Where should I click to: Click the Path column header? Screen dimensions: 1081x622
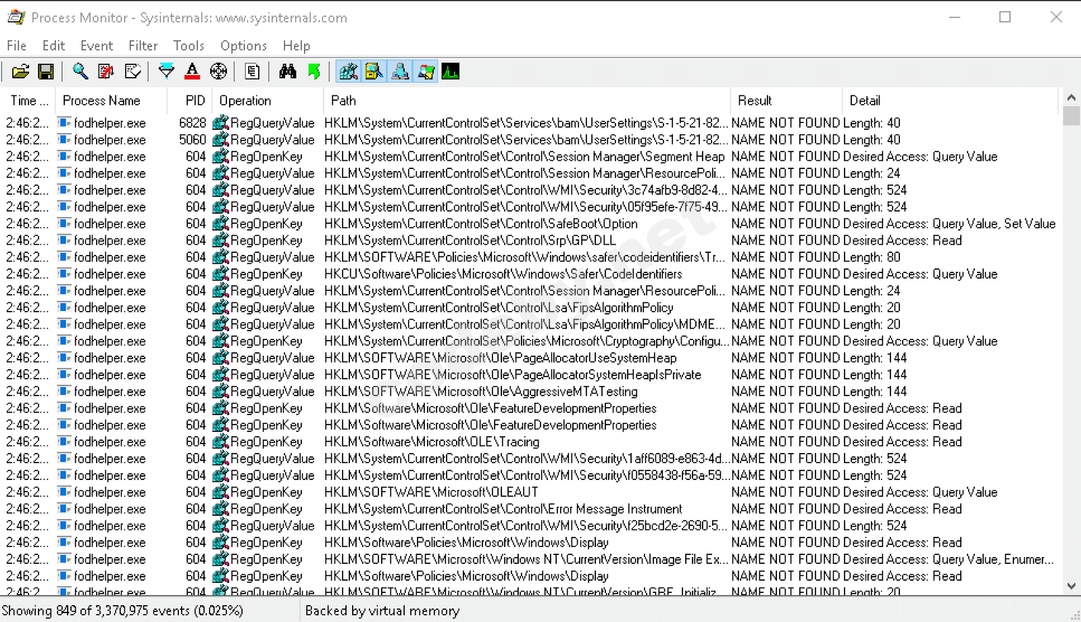point(527,101)
